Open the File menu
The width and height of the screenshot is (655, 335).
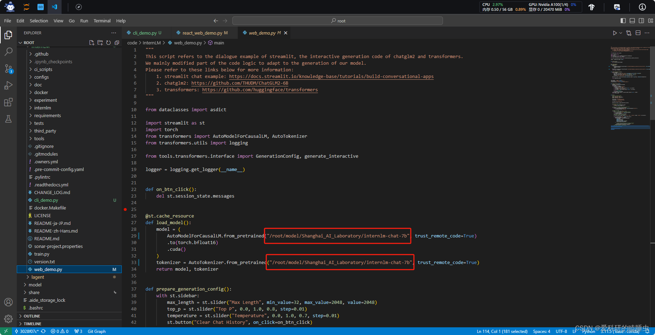(8, 21)
